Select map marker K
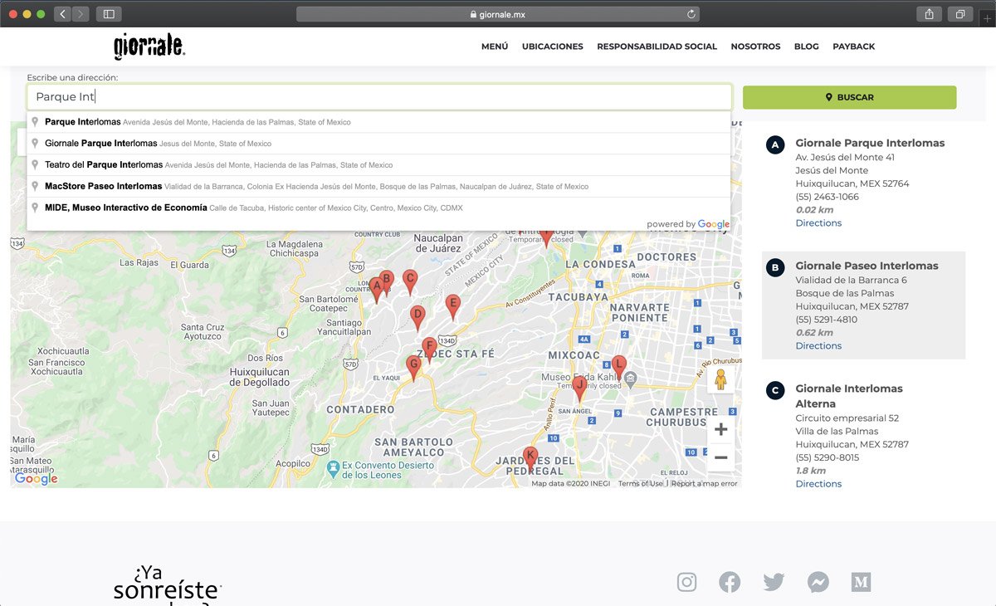Screen dimensions: 996x606 tap(530, 459)
